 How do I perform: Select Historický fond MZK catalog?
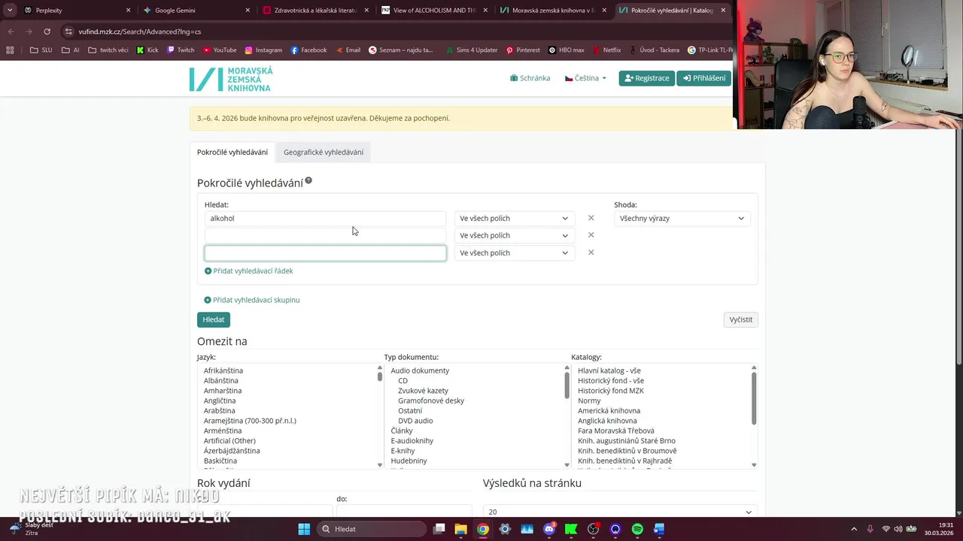611,391
